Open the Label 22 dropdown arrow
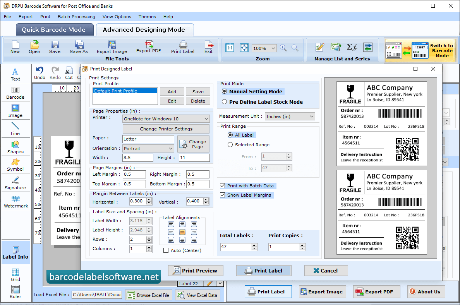This screenshot has width=460, height=305. pos(220,283)
